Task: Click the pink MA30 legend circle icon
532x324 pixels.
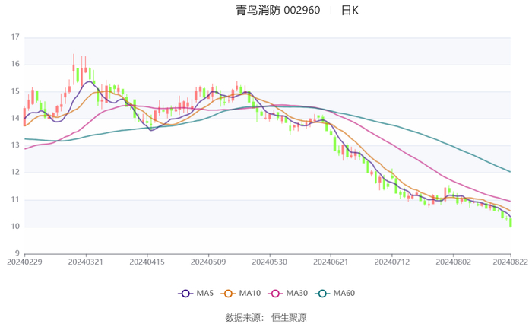Action: (275, 294)
